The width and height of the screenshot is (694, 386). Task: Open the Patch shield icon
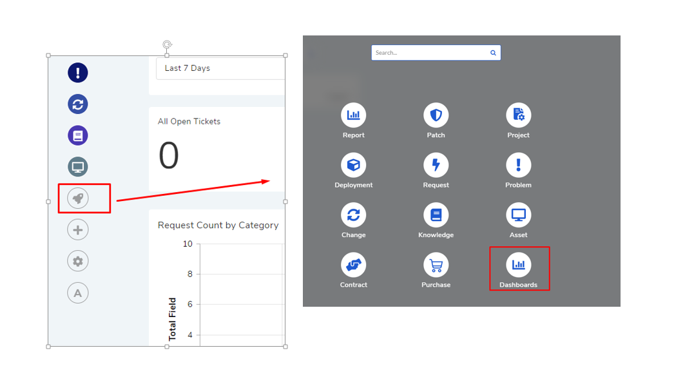436,115
